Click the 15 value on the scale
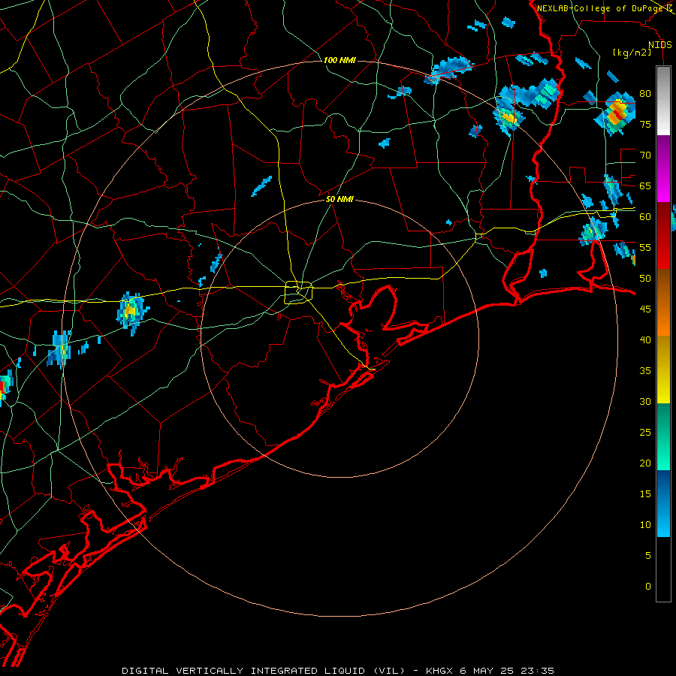The height and width of the screenshot is (676, 676). [645, 494]
